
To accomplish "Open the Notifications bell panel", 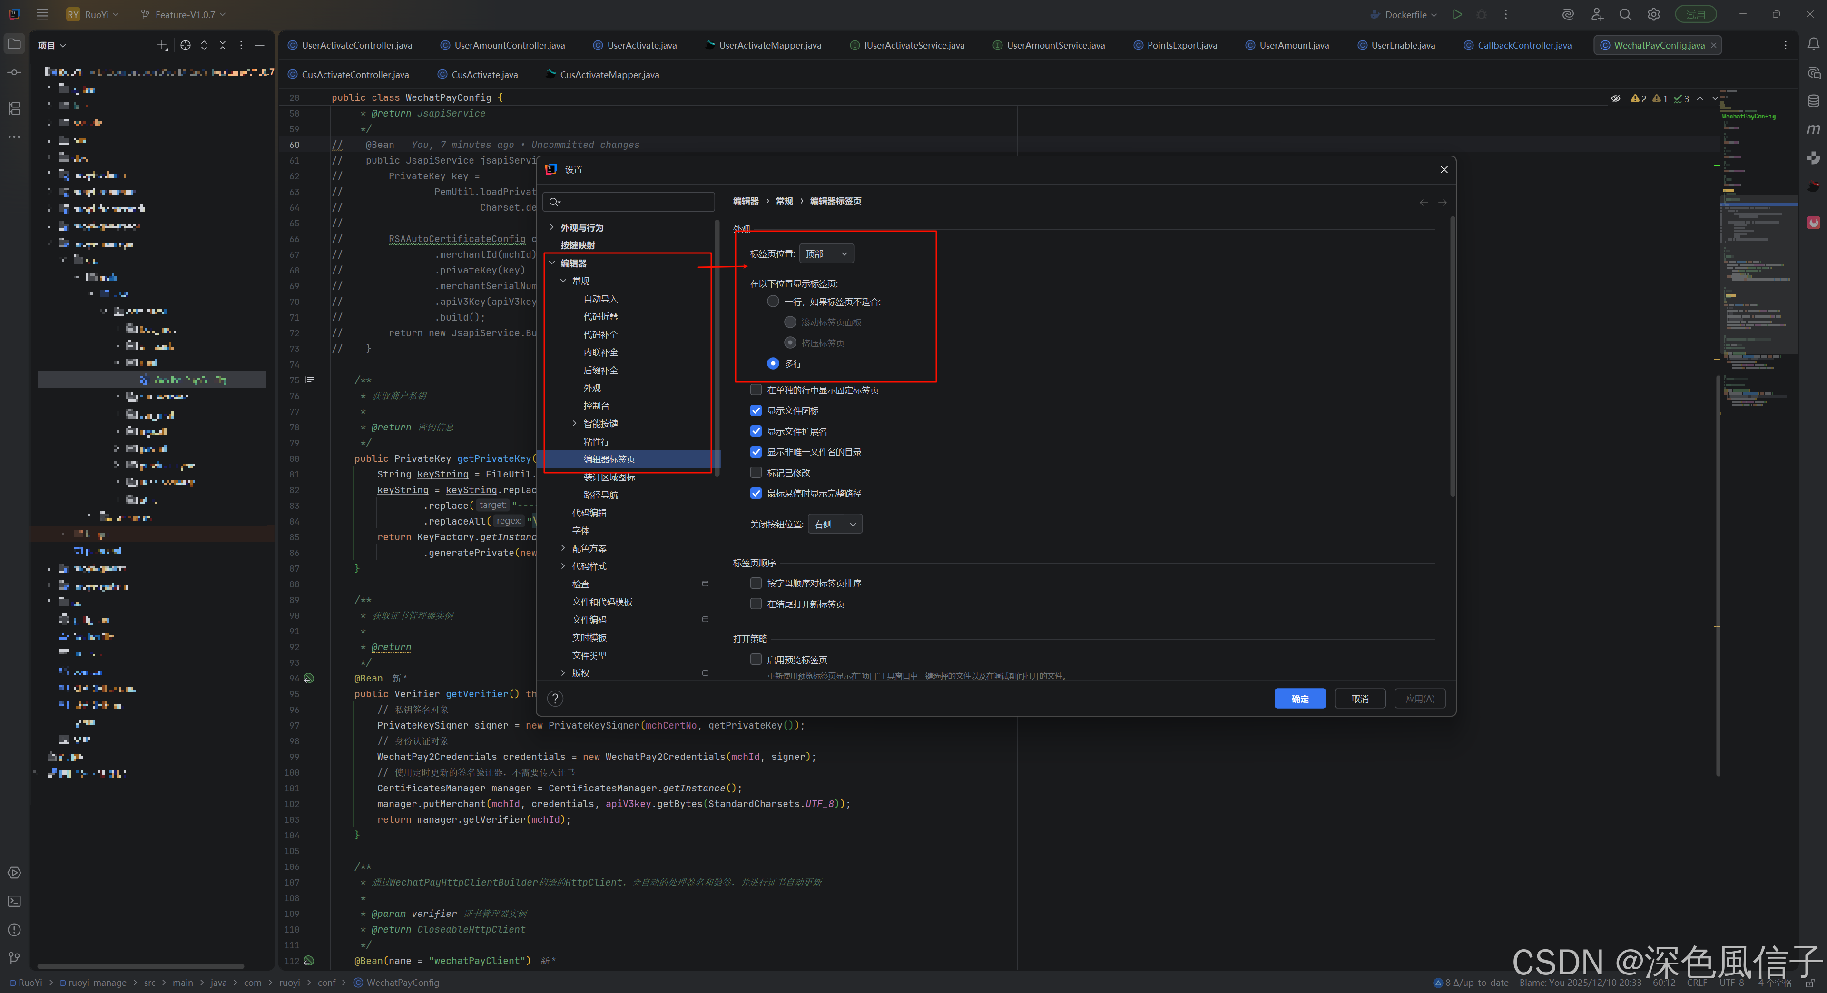I will (x=1813, y=44).
